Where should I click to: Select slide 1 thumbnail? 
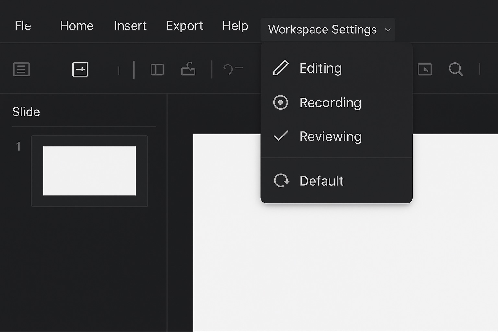point(89,171)
